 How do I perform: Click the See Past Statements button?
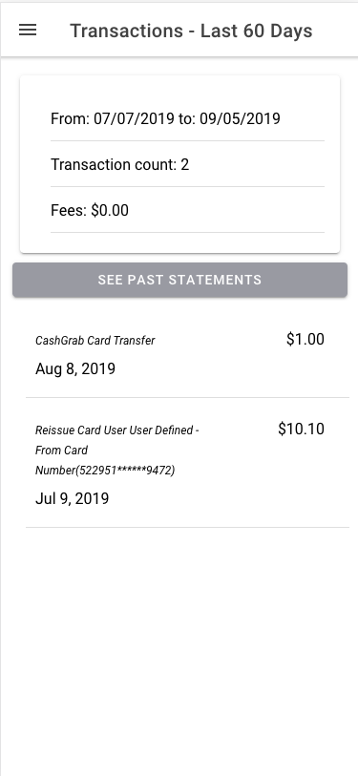pyautogui.click(x=179, y=280)
